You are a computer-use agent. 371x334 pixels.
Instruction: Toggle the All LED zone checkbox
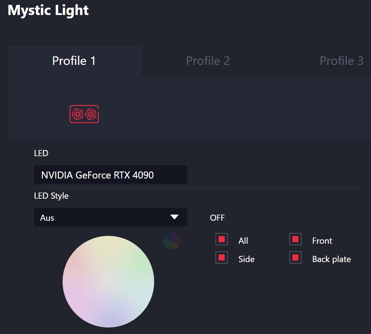222,239
